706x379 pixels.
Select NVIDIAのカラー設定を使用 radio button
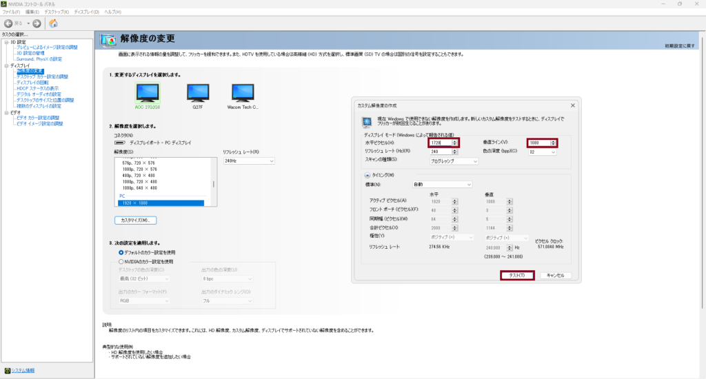[x=121, y=261]
